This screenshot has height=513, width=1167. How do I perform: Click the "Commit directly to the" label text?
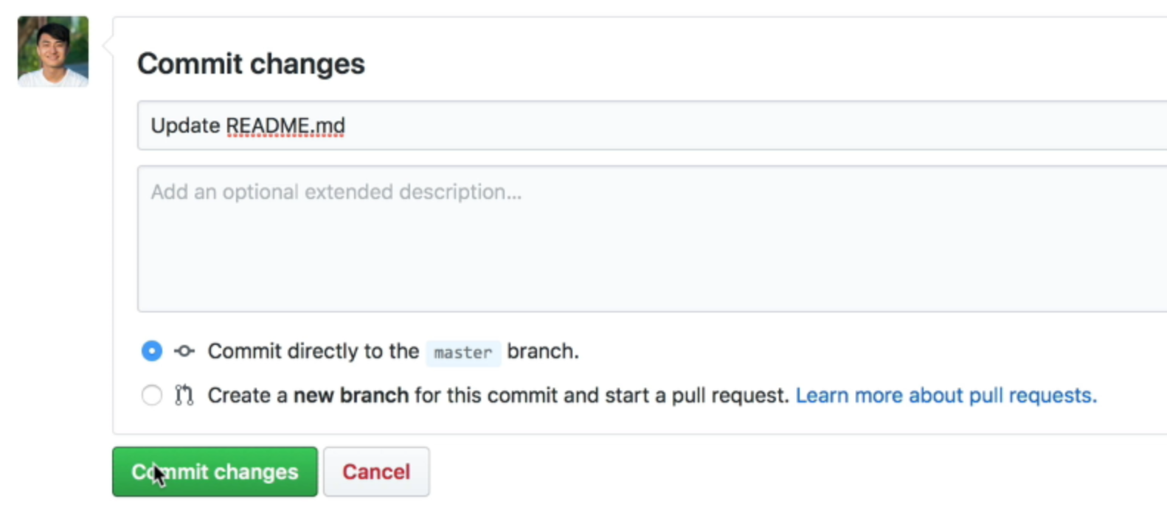point(313,352)
